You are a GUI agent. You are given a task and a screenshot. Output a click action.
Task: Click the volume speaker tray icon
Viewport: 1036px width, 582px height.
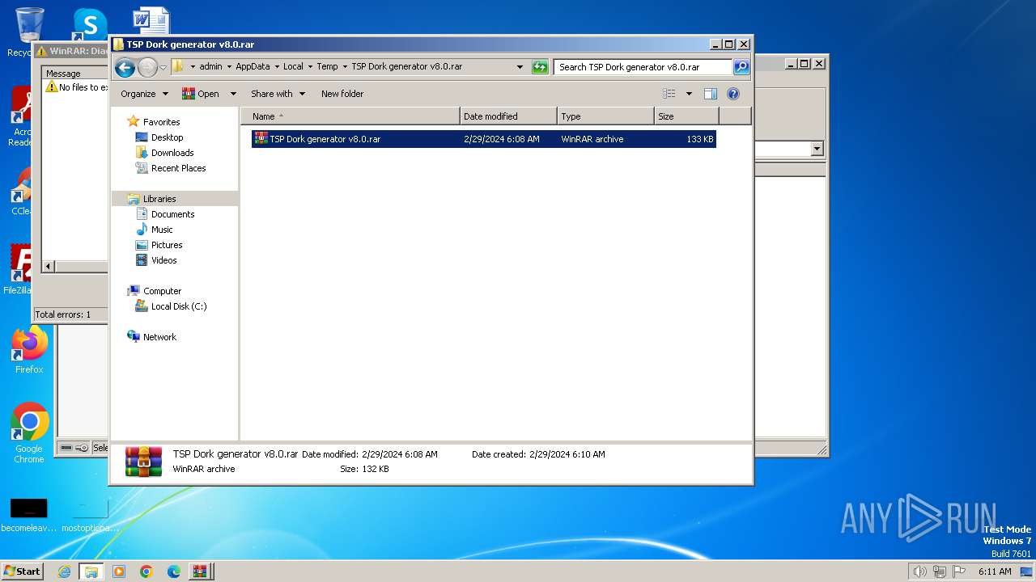point(919,571)
